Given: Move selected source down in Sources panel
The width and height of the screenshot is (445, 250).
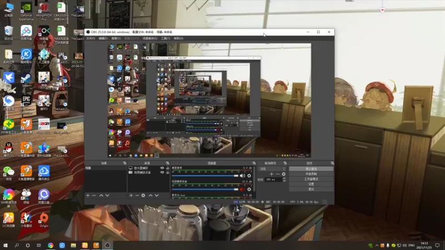Looking at the screenshot, I should (157, 196).
